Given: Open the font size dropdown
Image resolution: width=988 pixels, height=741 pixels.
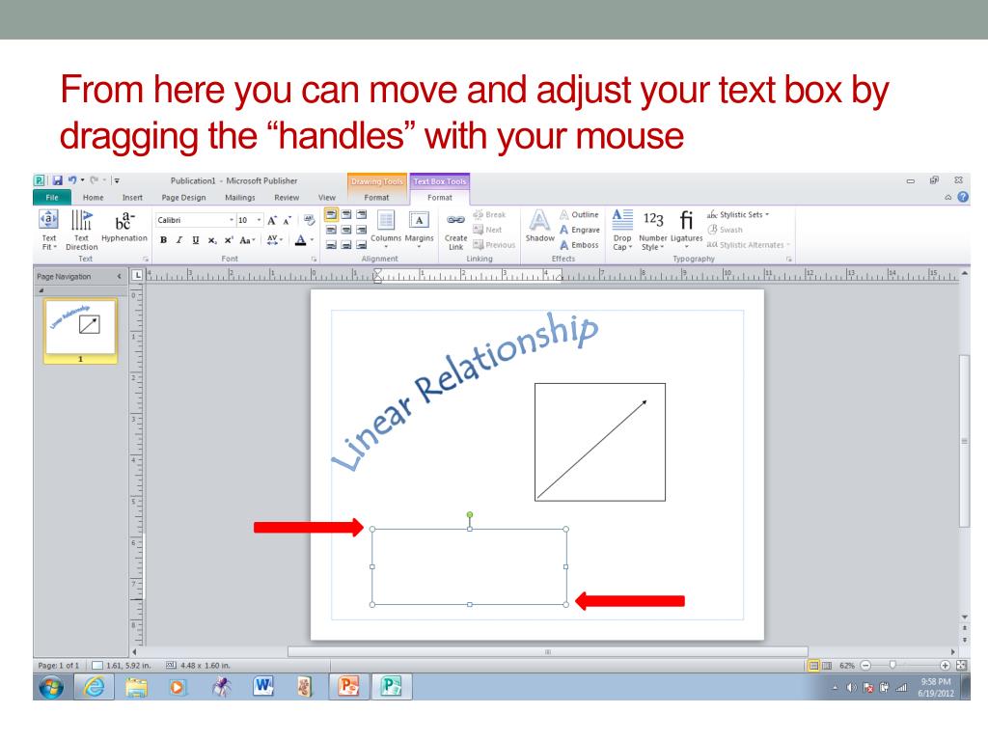Looking at the screenshot, I should [259, 220].
